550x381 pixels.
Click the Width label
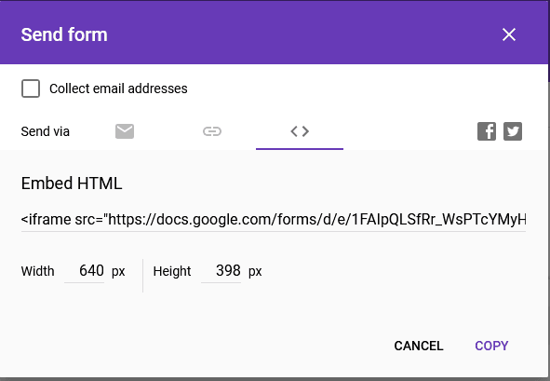tap(37, 271)
